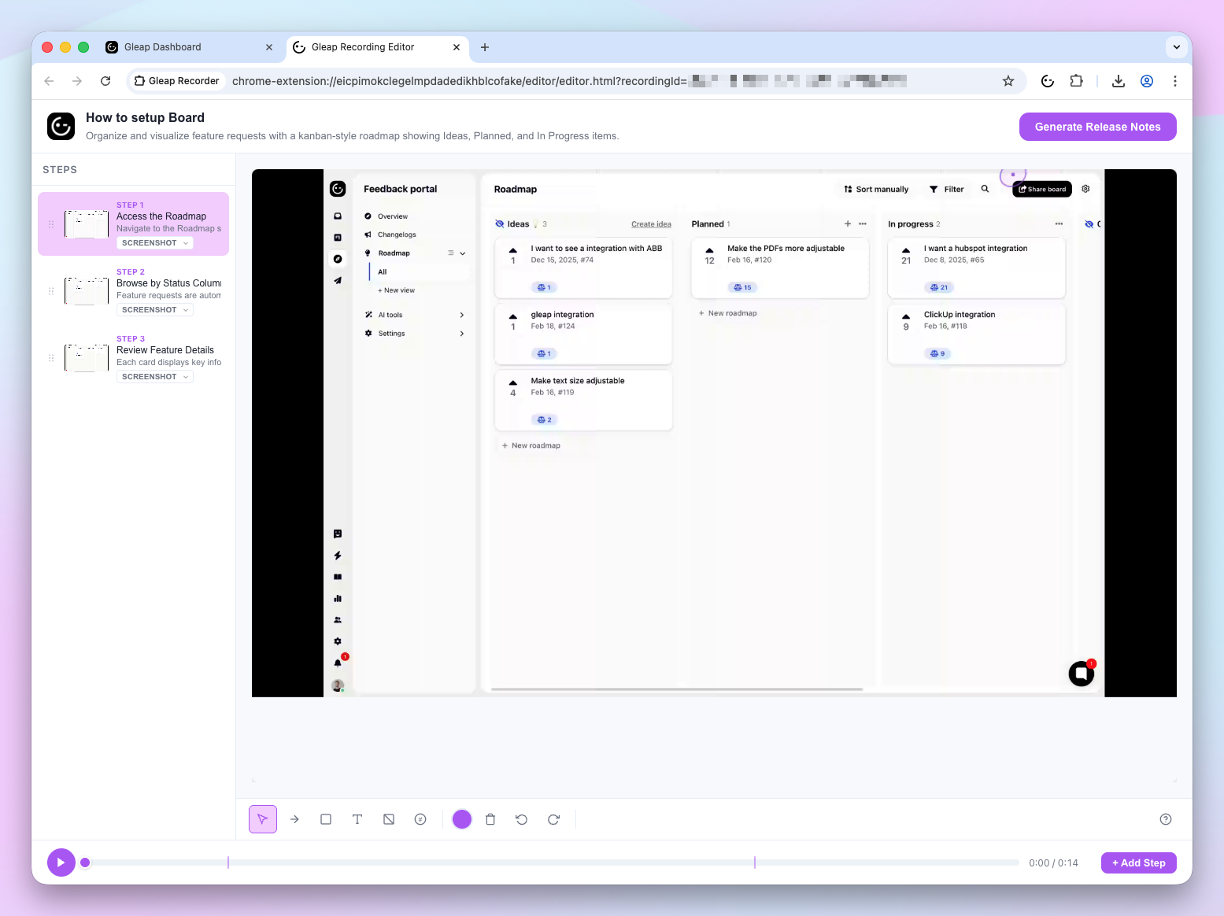Expand the Settings chevron in the preview sidebar

[462, 334]
